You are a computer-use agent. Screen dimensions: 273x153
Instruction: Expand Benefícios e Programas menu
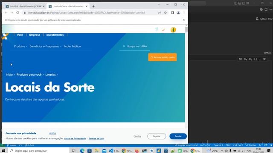[45, 46]
